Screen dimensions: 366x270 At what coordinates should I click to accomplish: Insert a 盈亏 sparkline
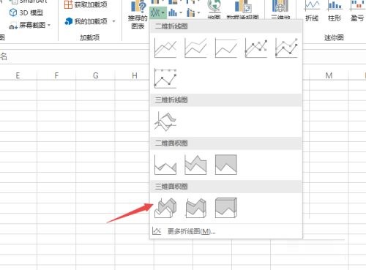pos(357,11)
